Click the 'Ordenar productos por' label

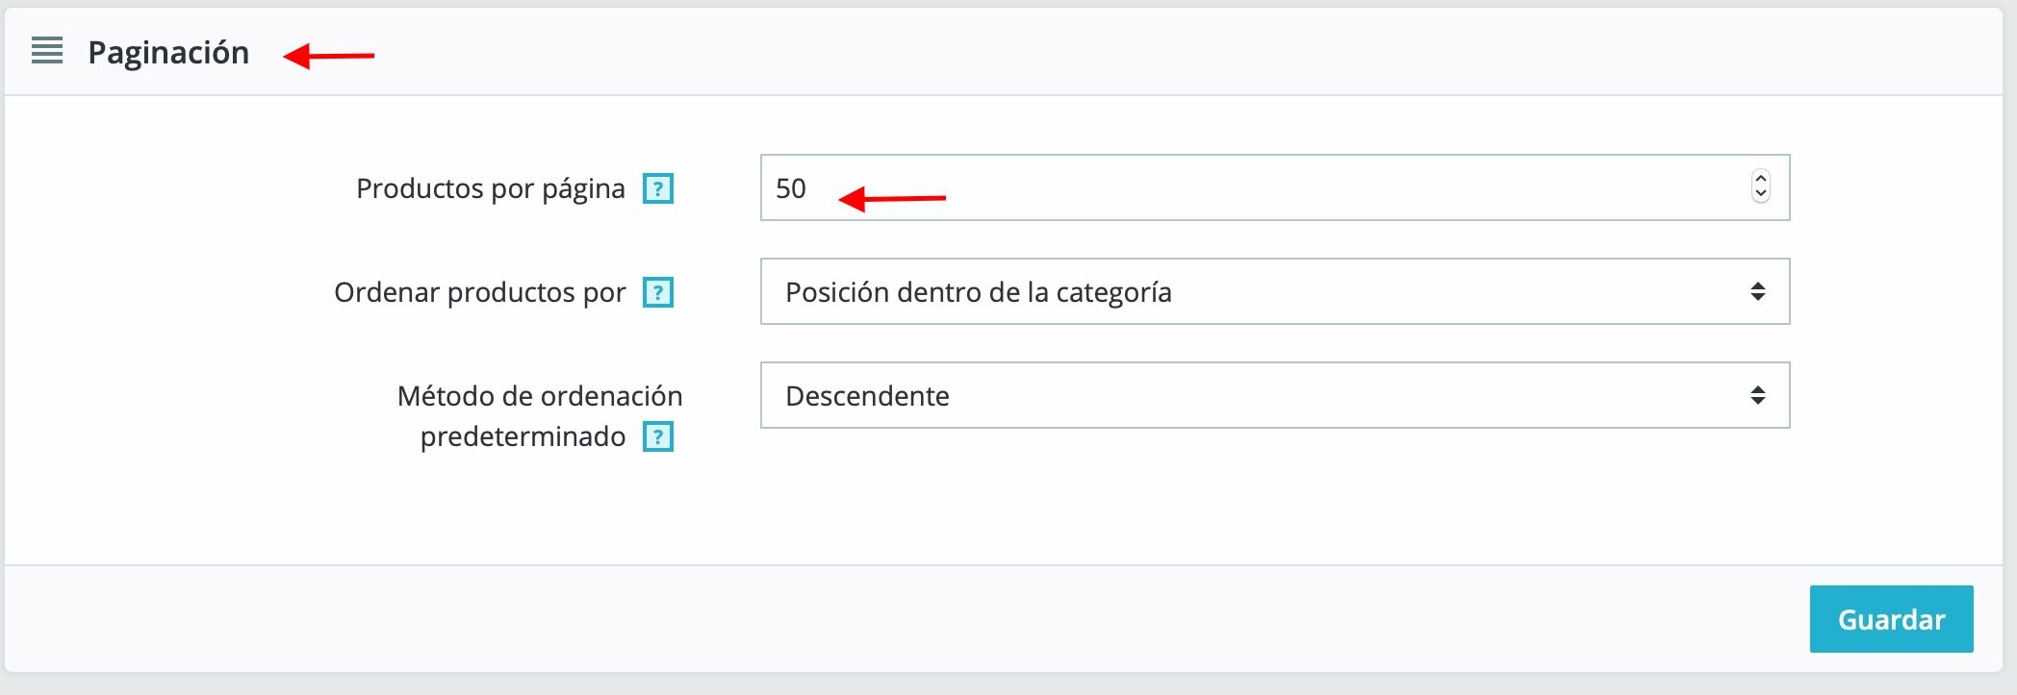(x=480, y=292)
